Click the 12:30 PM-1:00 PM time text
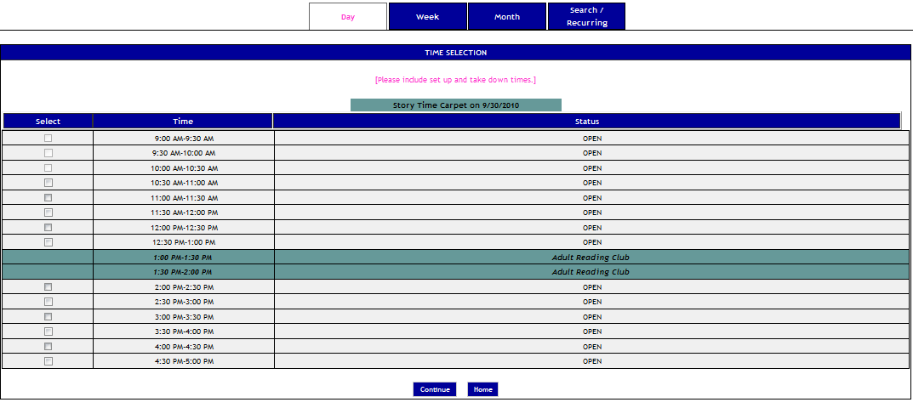 click(x=184, y=242)
